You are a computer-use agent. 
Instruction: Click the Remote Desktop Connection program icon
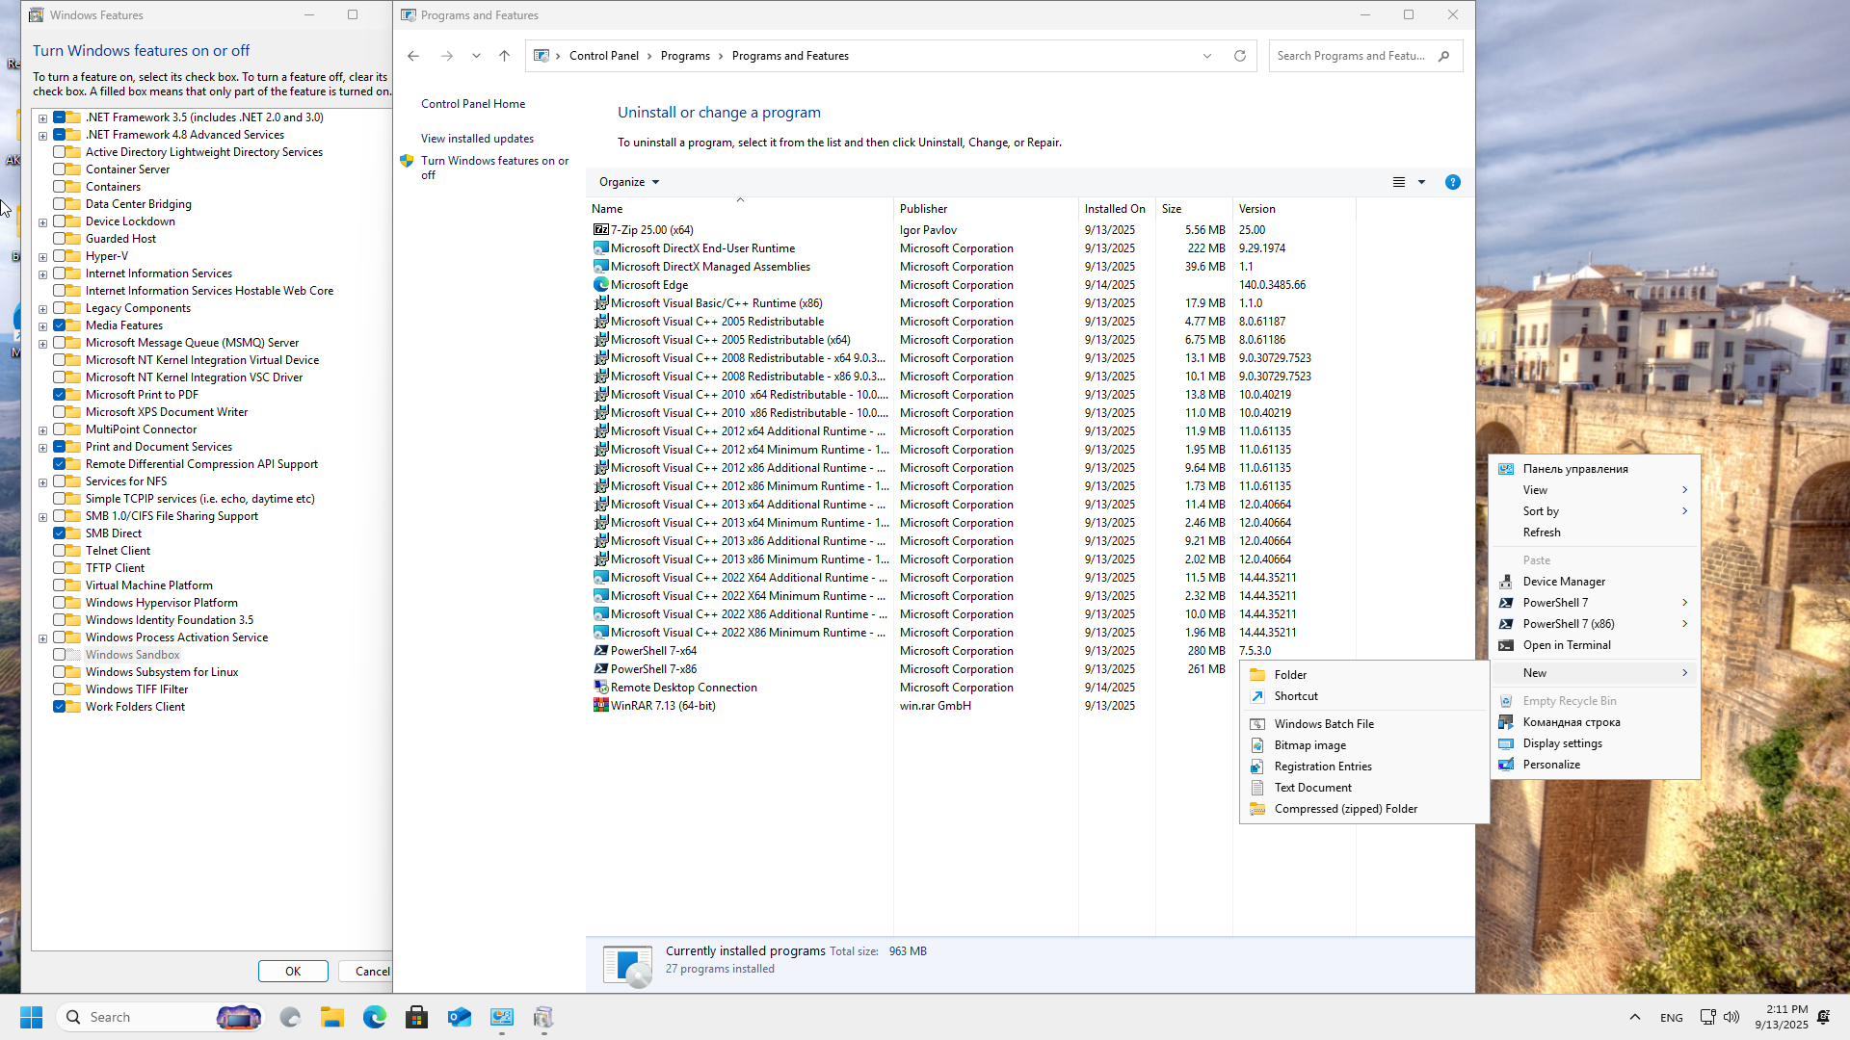click(600, 688)
